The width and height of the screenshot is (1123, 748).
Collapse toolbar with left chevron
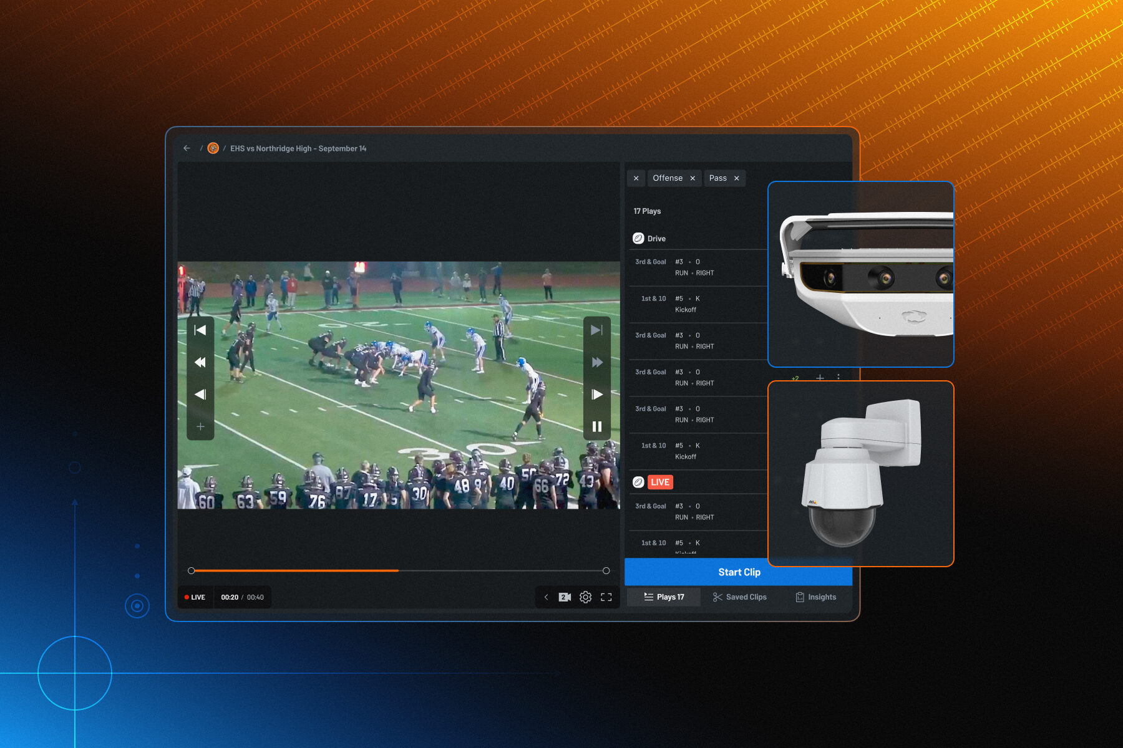(x=546, y=597)
